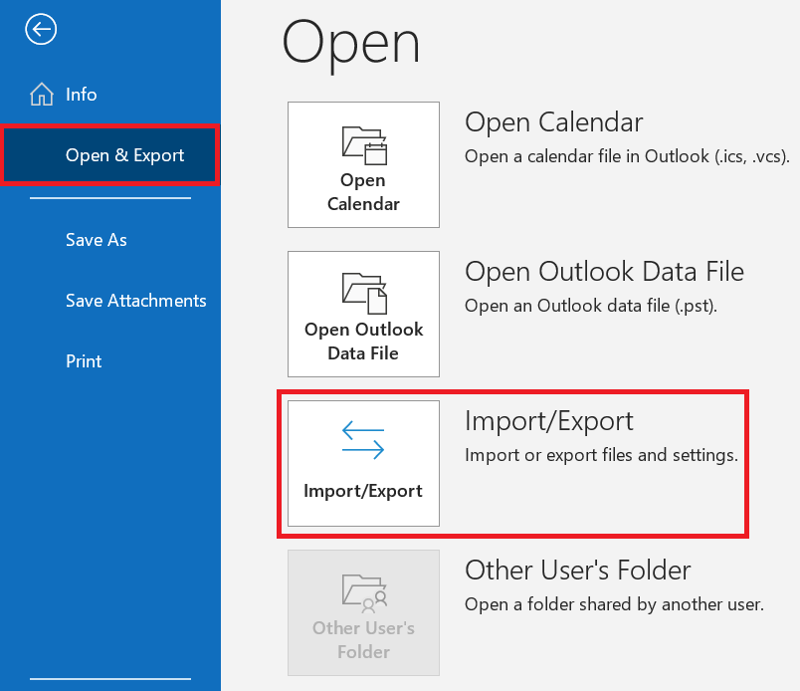Image resolution: width=800 pixels, height=691 pixels.
Task: Click the Import/Export button
Action: point(363,463)
